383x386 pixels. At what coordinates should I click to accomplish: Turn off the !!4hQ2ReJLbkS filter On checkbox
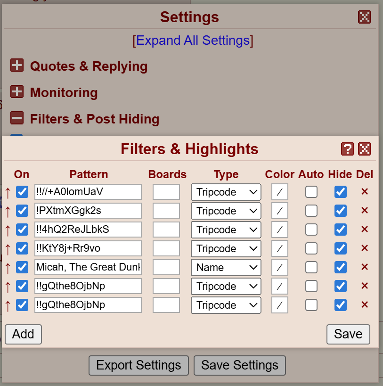click(22, 230)
